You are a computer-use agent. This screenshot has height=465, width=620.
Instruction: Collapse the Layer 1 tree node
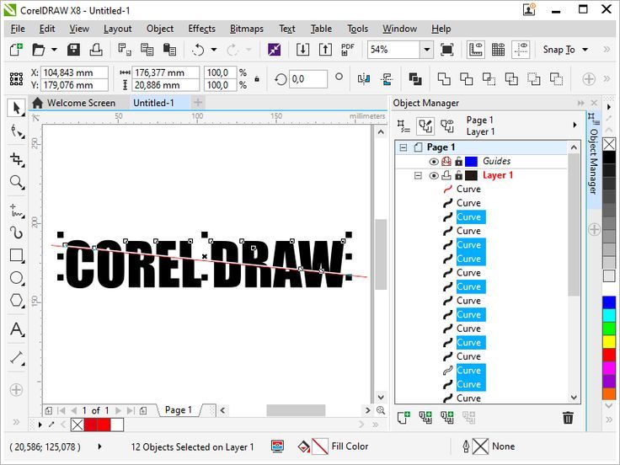point(418,175)
